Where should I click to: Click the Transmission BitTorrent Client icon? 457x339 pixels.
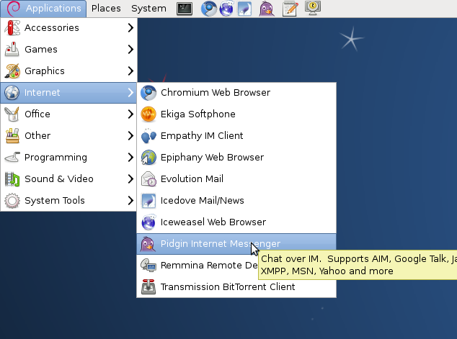tap(148, 287)
